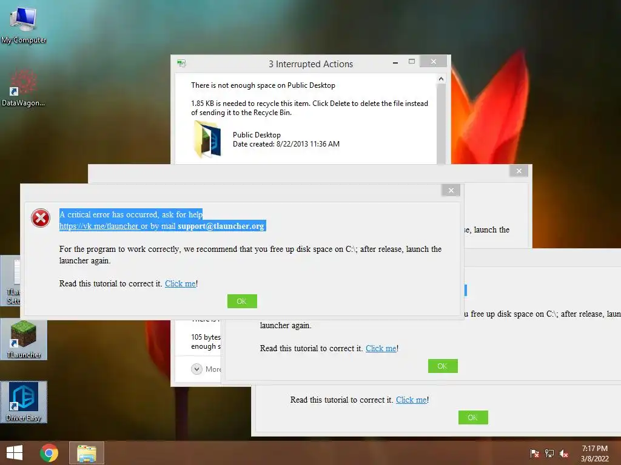The image size is (621, 465).
Task: Click OK in the front error dialog
Action: [242, 302]
